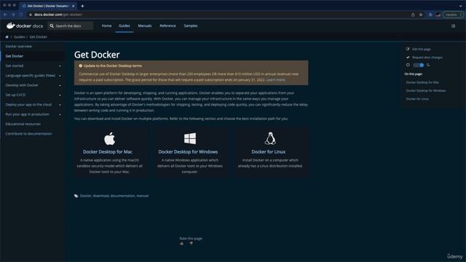
Task: Click the Docker tag keyword
Action: (x=85, y=196)
